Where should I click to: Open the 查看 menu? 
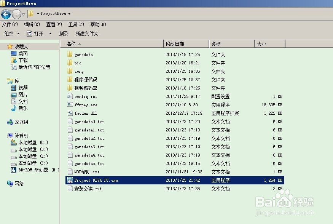tap(53, 24)
